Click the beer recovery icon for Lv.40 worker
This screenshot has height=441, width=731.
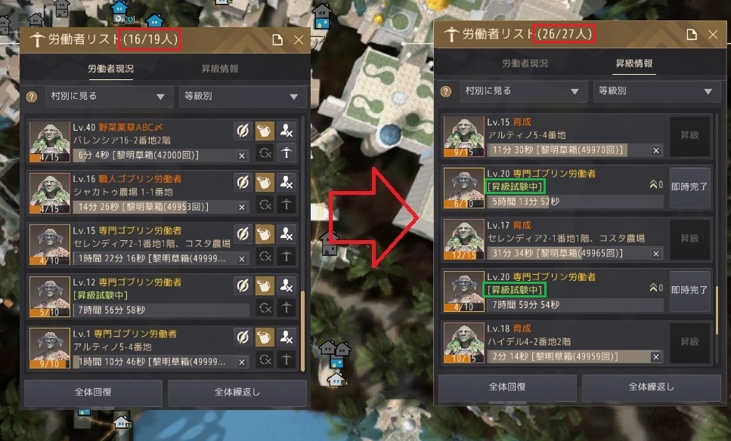click(265, 131)
